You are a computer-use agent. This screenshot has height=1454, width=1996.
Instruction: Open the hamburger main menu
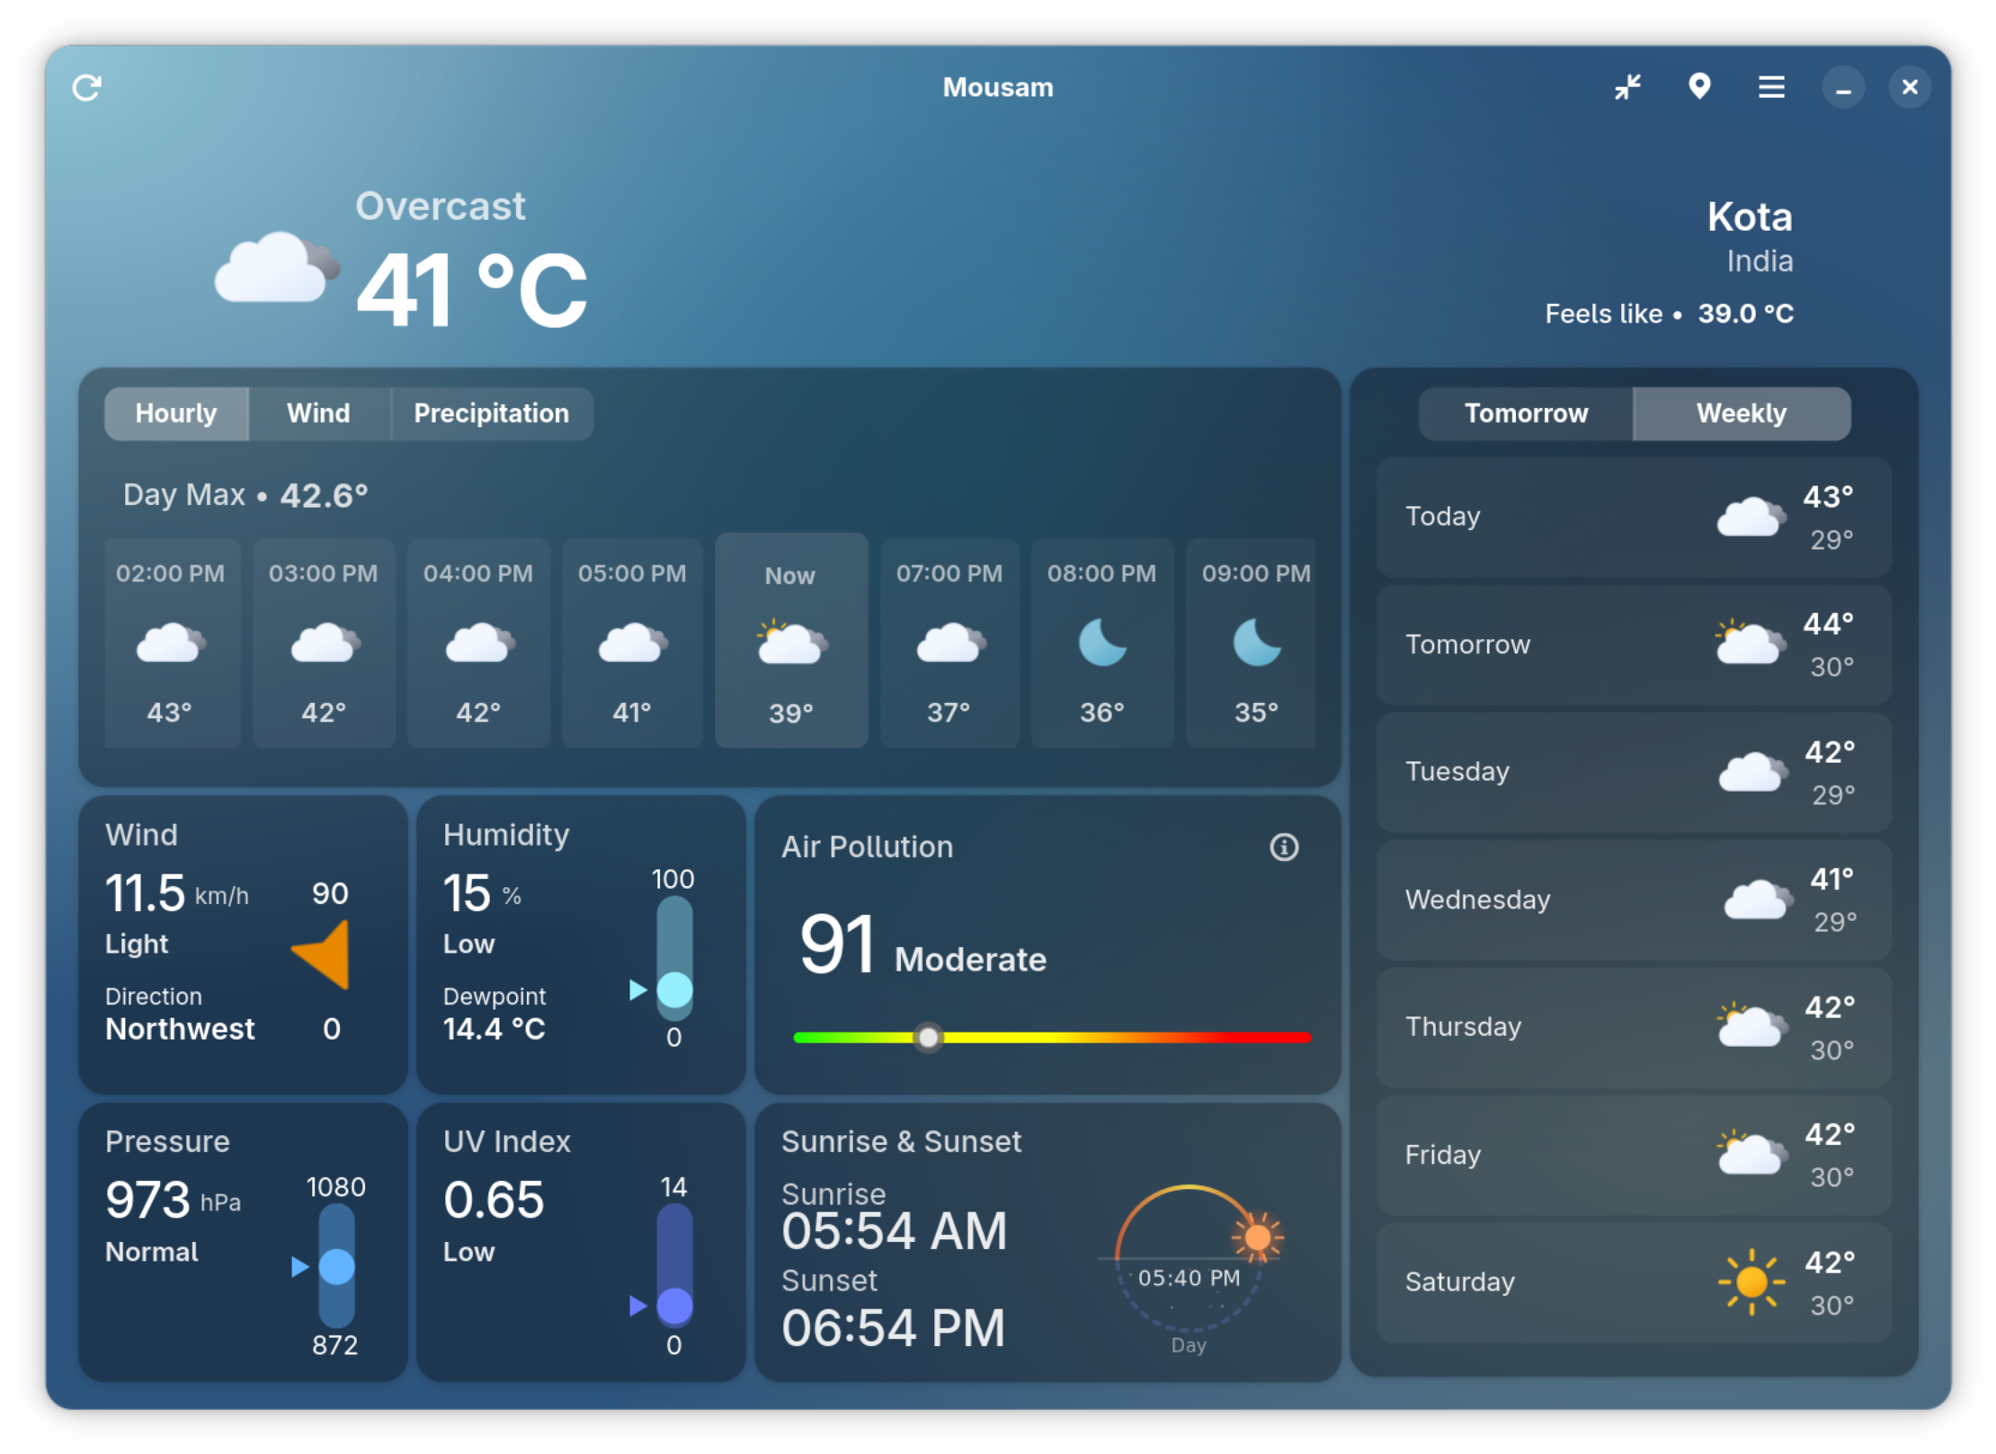pyautogui.click(x=1770, y=87)
